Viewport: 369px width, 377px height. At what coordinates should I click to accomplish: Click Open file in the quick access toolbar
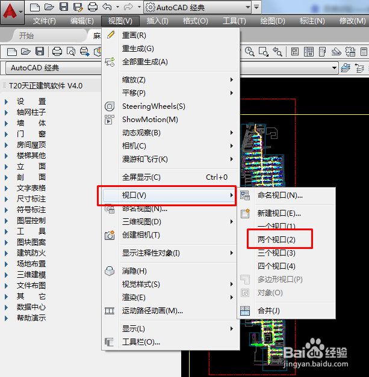pyautogui.click(x=49, y=7)
